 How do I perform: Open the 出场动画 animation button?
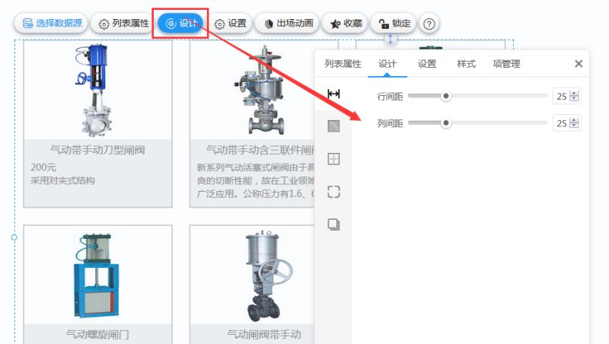tap(289, 24)
